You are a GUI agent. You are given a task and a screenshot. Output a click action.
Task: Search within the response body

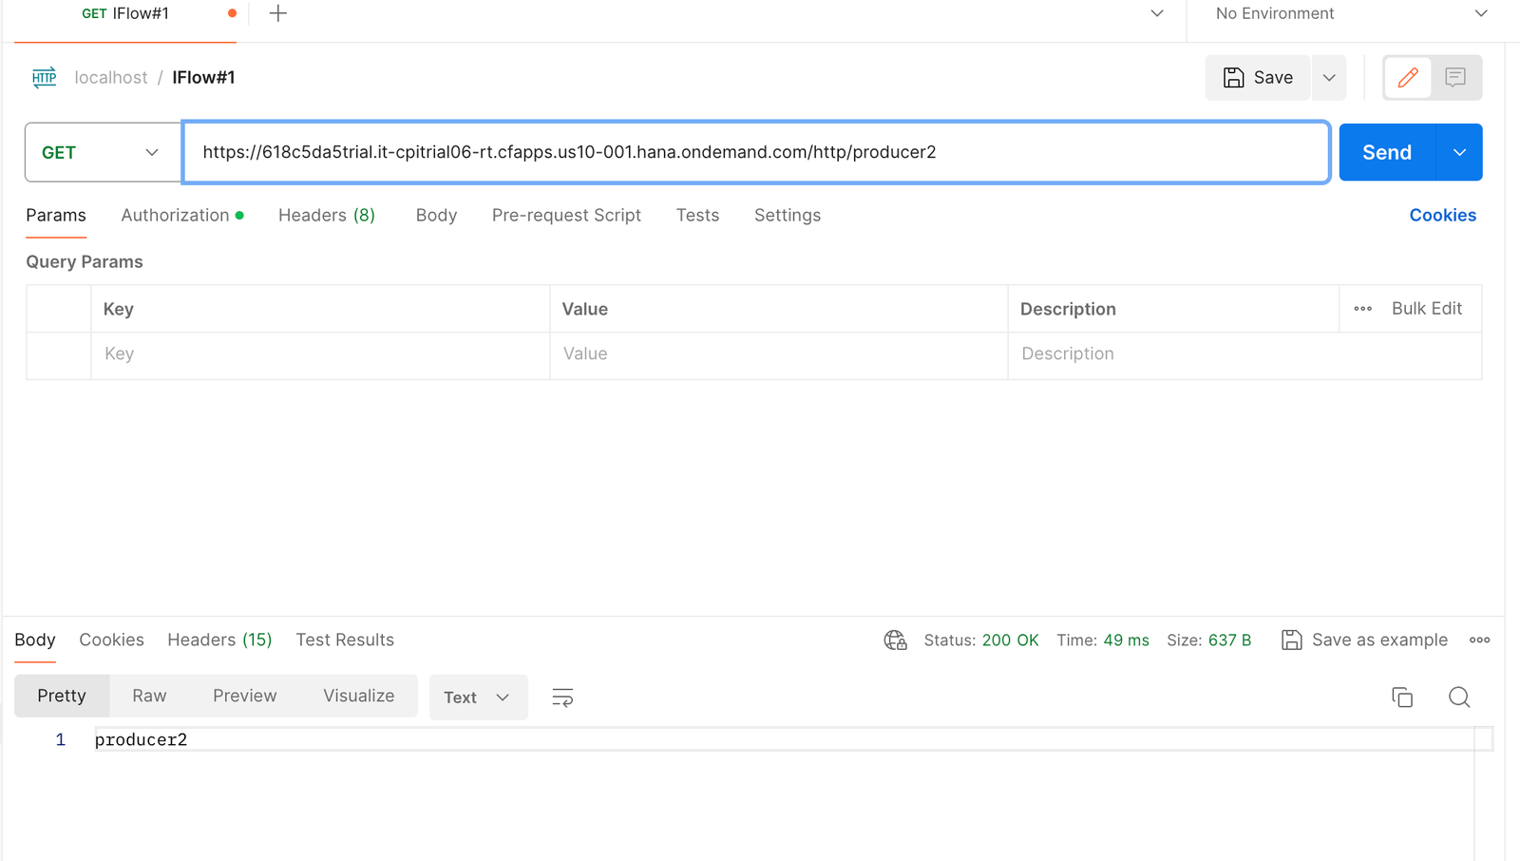click(1459, 698)
